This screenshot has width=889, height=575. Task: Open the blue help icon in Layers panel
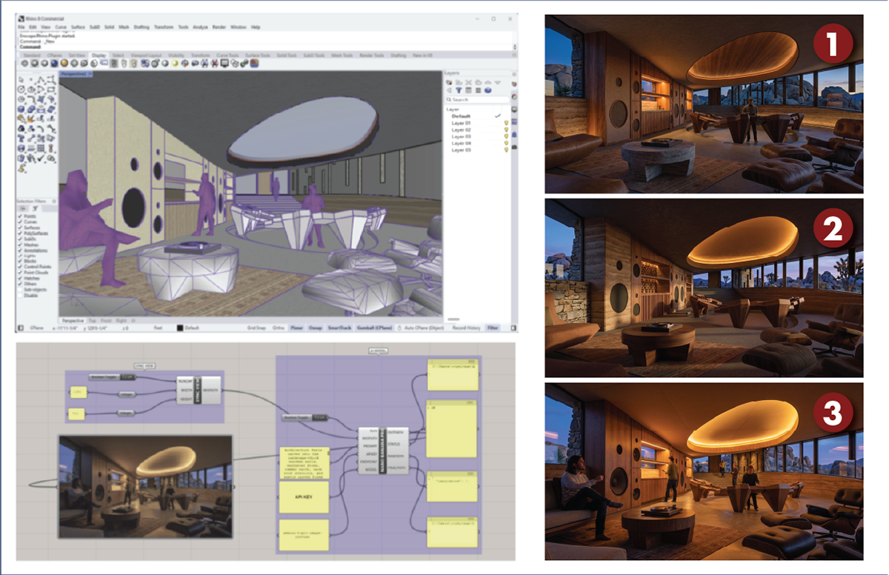tap(487, 90)
